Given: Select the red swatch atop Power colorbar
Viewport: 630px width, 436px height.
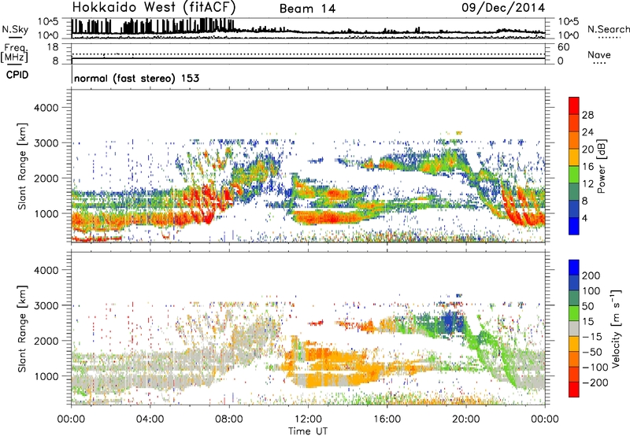Looking at the screenshot, I should [574, 105].
